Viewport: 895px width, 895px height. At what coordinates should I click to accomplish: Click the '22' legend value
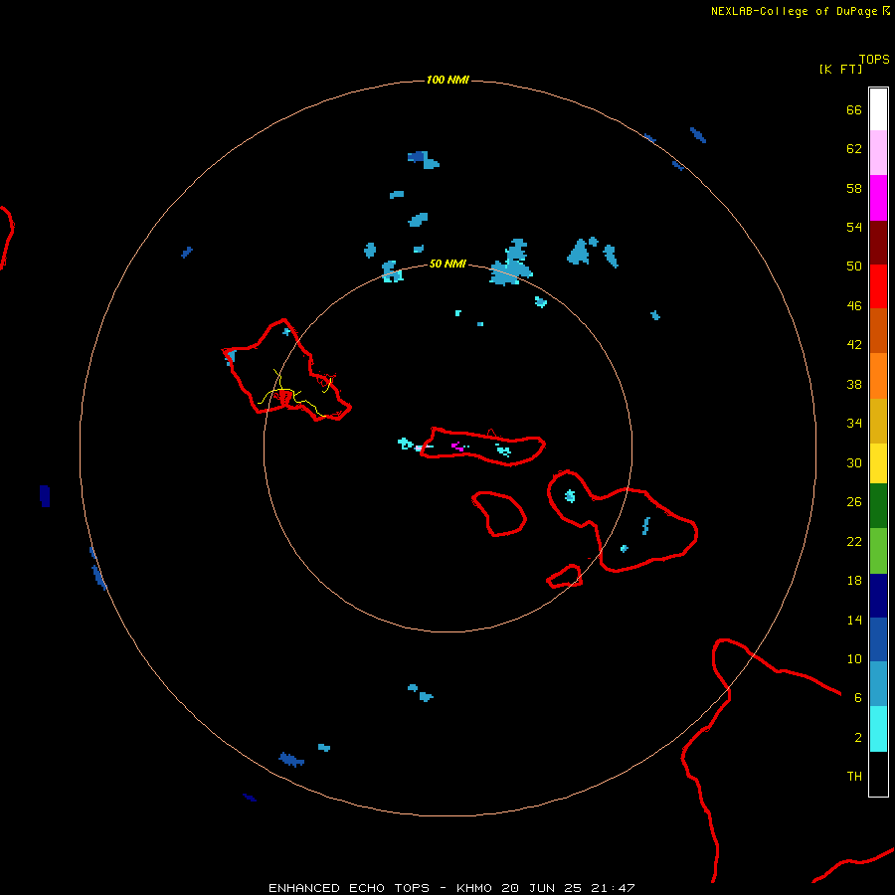click(854, 541)
